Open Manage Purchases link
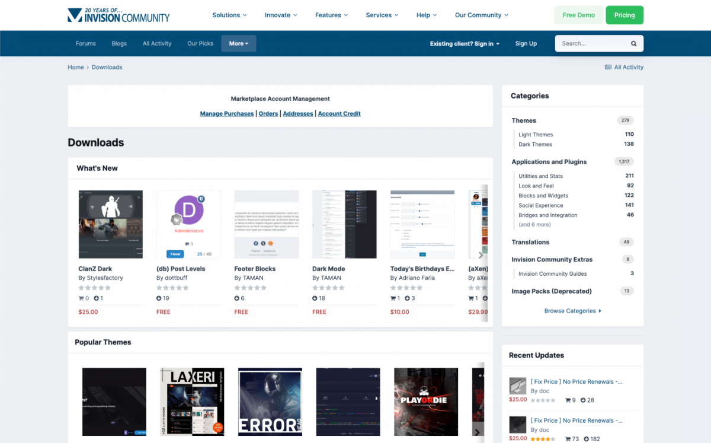Viewport: 711px width, 443px height. click(227, 114)
